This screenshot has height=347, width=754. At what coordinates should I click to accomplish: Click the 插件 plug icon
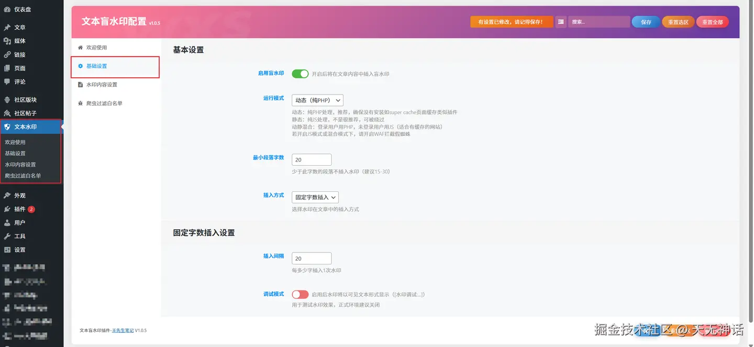pos(7,209)
